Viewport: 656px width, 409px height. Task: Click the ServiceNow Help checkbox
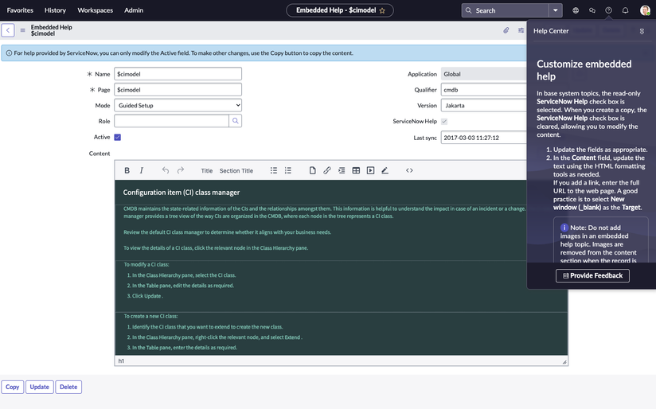[x=444, y=122]
